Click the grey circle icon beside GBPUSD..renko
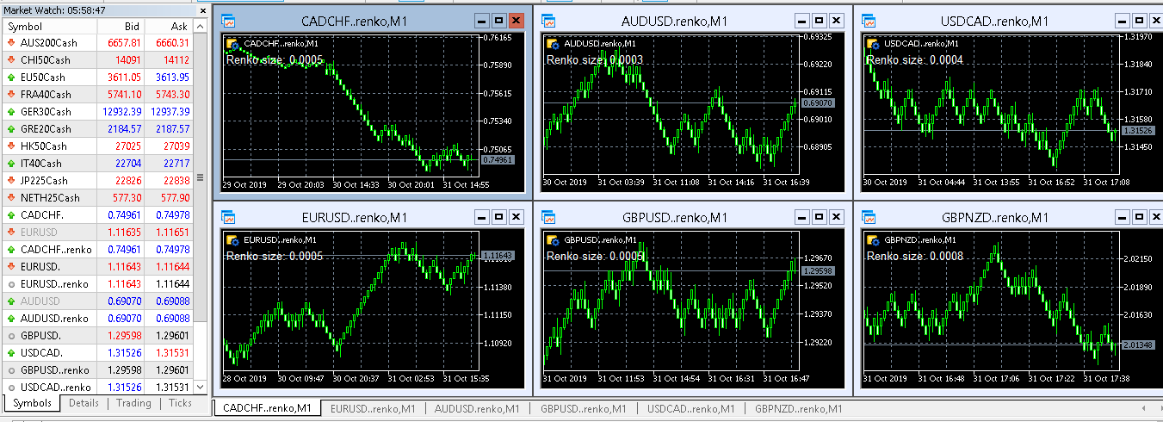This screenshot has width=1163, height=422. click(x=11, y=370)
